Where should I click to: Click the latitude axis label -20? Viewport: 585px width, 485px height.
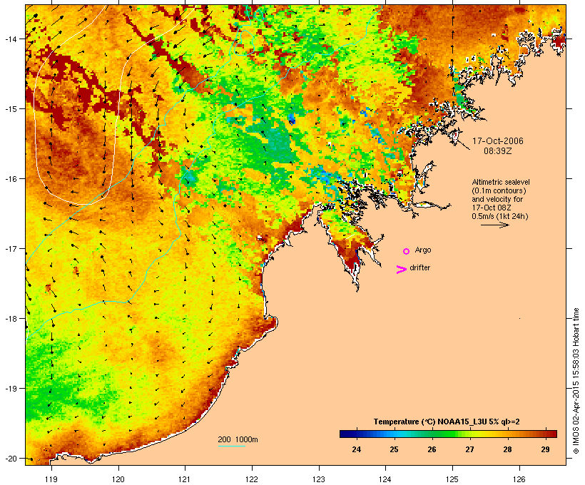click(x=10, y=458)
